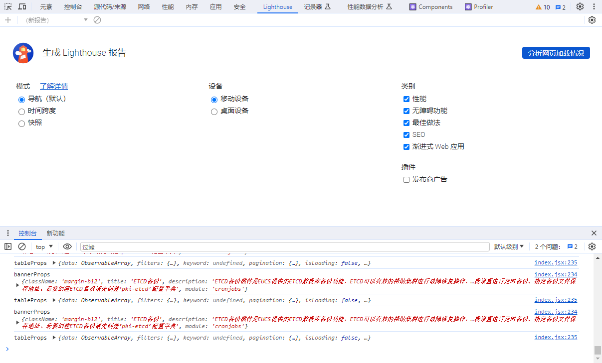Open the first index.jsx:235 source link
Screen dimensions: 602x363
coord(556,262)
